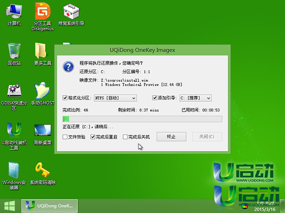Launch 手动GHOST ghost icon
The width and height of the screenshot is (285, 213).
[x=43, y=94]
